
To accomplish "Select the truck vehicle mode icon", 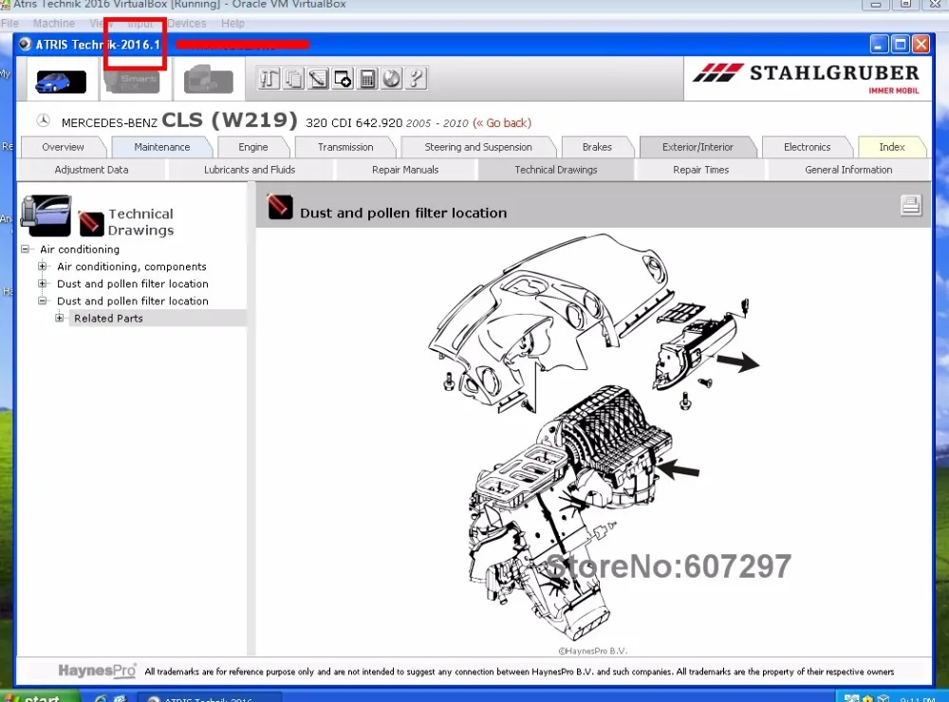I will coord(208,81).
